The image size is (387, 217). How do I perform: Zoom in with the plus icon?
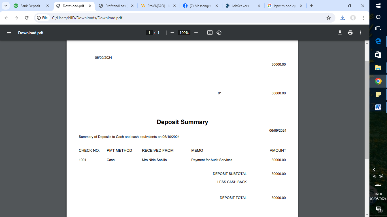click(x=196, y=32)
